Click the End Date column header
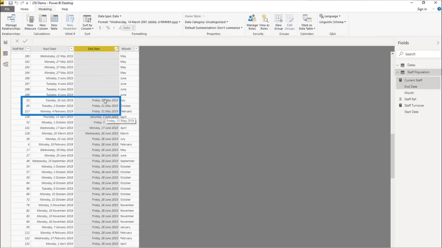This screenshot has height=248, width=442. (x=94, y=48)
